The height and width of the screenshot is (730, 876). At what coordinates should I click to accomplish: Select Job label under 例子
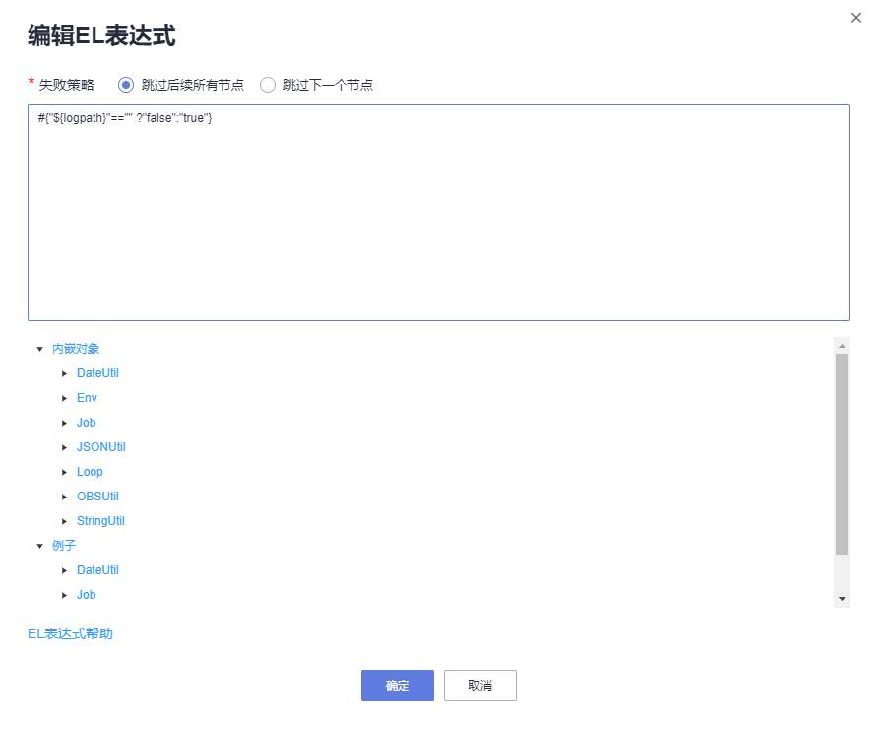point(86,595)
